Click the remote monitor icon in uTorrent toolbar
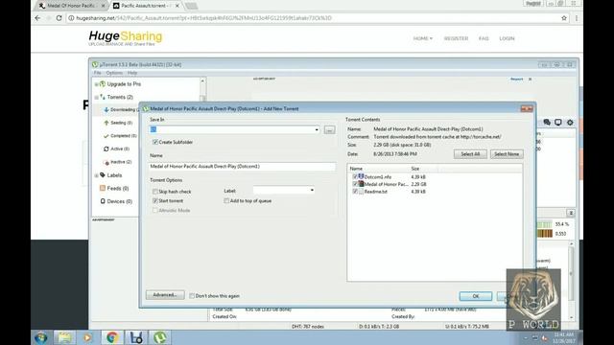This screenshot has height=345, width=614. (x=558, y=123)
